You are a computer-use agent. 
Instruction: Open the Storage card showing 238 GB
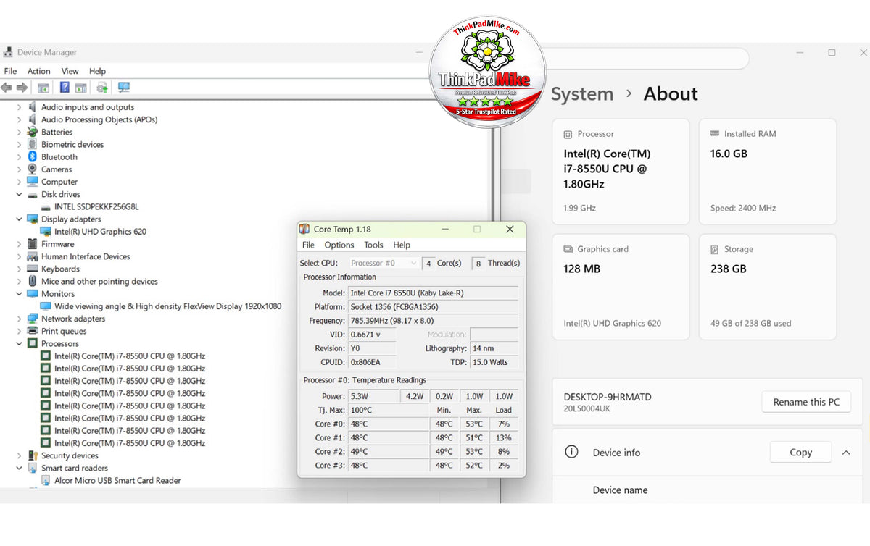[x=767, y=287]
